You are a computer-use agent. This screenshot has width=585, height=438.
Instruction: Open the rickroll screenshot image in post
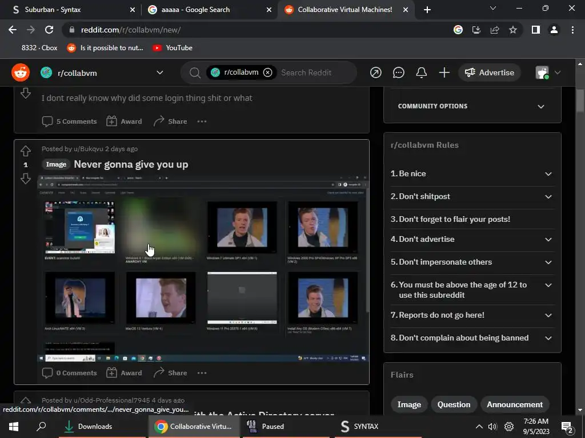[x=203, y=269]
